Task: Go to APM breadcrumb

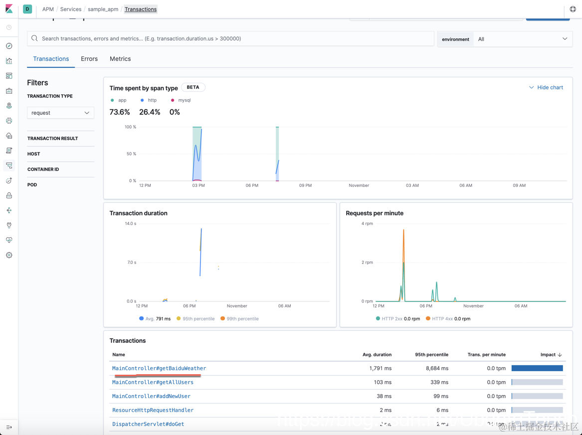Action: coord(48,9)
